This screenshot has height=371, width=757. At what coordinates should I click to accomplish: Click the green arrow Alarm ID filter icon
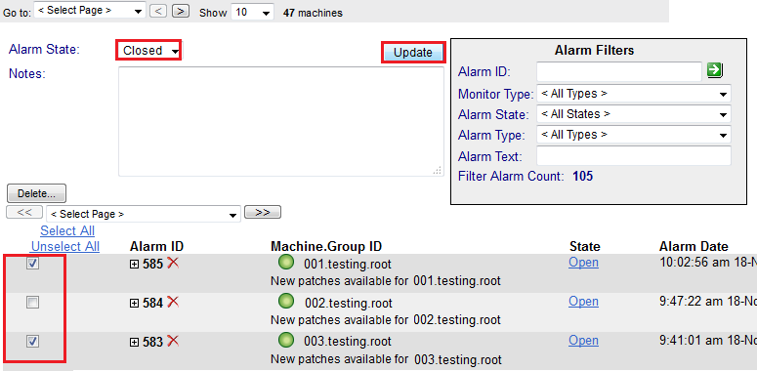point(714,70)
